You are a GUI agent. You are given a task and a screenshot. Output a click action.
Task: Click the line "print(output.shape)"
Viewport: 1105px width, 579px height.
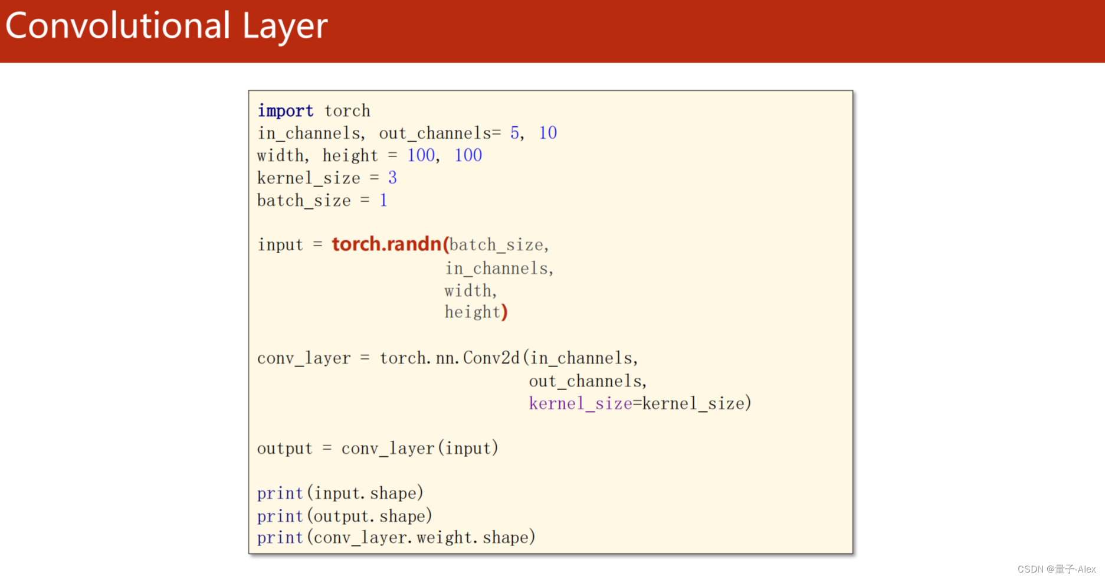pos(345,516)
